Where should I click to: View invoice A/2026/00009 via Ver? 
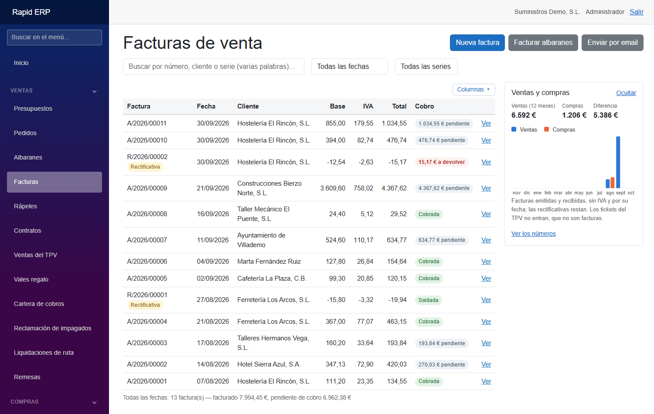pyautogui.click(x=486, y=188)
